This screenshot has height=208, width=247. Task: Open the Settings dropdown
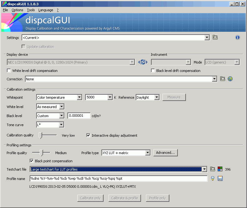point(207,38)
